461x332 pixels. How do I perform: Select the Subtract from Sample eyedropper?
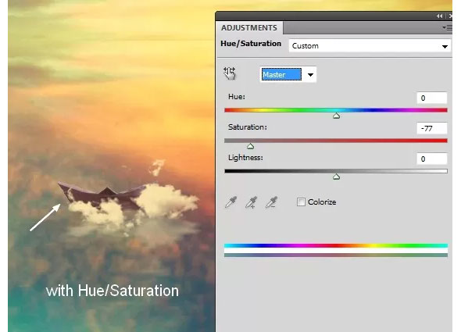tap(271, 202)
